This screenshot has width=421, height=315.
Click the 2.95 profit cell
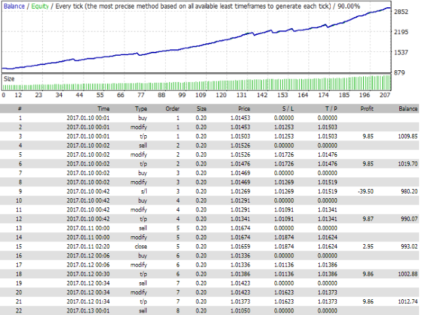(x=367, y=246)
